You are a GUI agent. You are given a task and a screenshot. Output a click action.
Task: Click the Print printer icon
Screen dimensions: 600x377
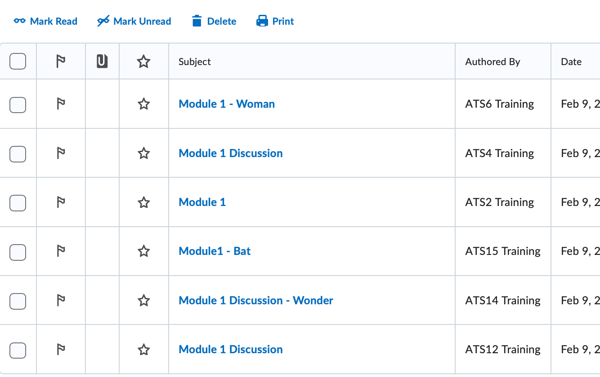(261, 21)
